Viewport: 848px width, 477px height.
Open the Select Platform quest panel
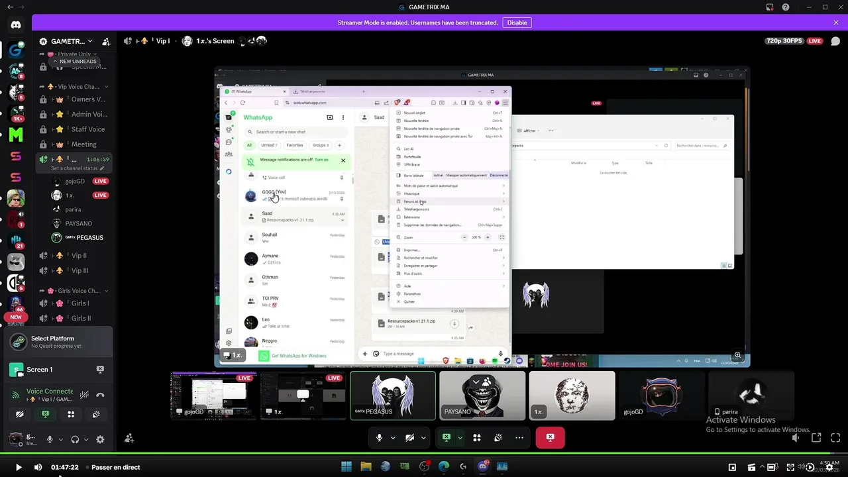click(60, 342)
